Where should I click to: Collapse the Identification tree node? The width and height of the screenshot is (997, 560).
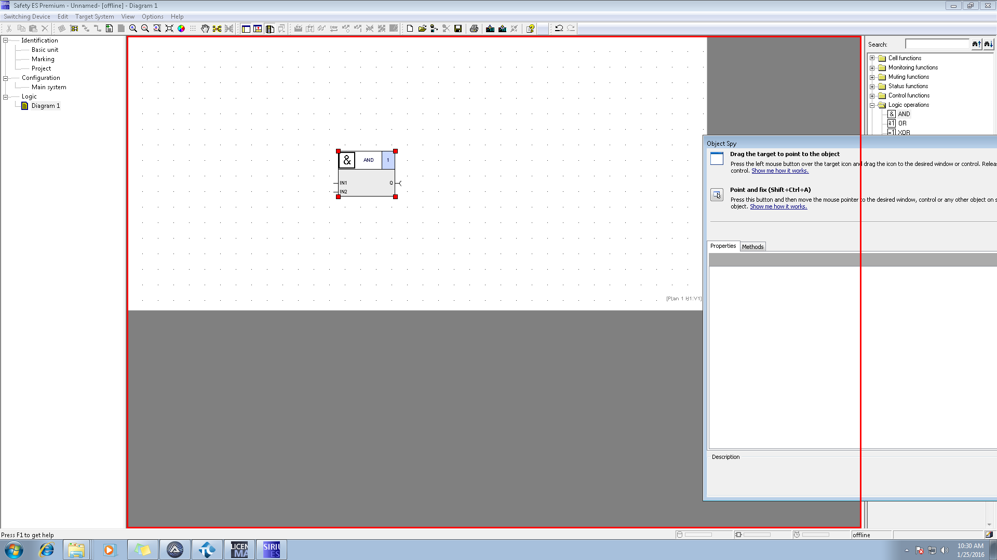(x=6, y=40)
